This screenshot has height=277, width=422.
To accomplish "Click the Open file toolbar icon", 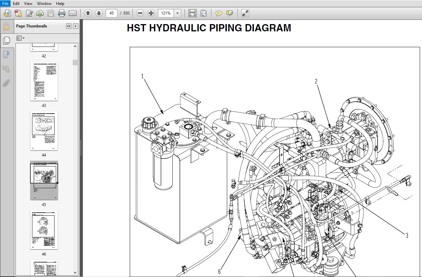I will tap(7, 13).
